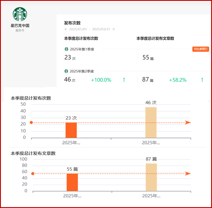
Task: Go to previous date range arrow
Action: (x=66, y=29)
